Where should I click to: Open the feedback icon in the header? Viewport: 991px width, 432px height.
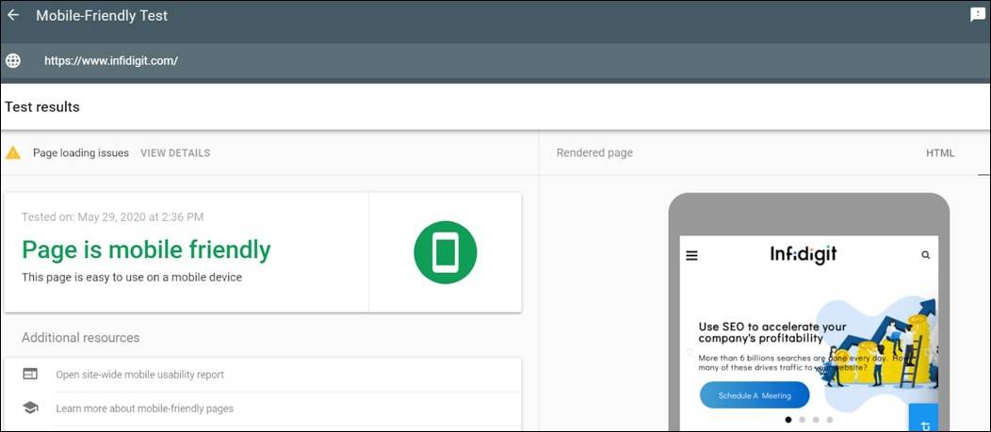pos(977,15)
